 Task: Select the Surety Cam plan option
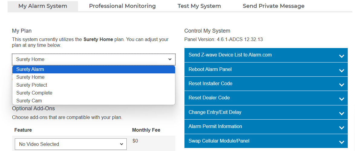click(29, 101)
